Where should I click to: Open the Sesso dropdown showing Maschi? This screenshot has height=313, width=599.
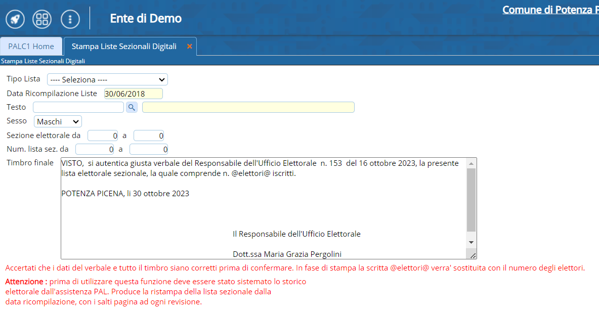(x=58, y=121)
